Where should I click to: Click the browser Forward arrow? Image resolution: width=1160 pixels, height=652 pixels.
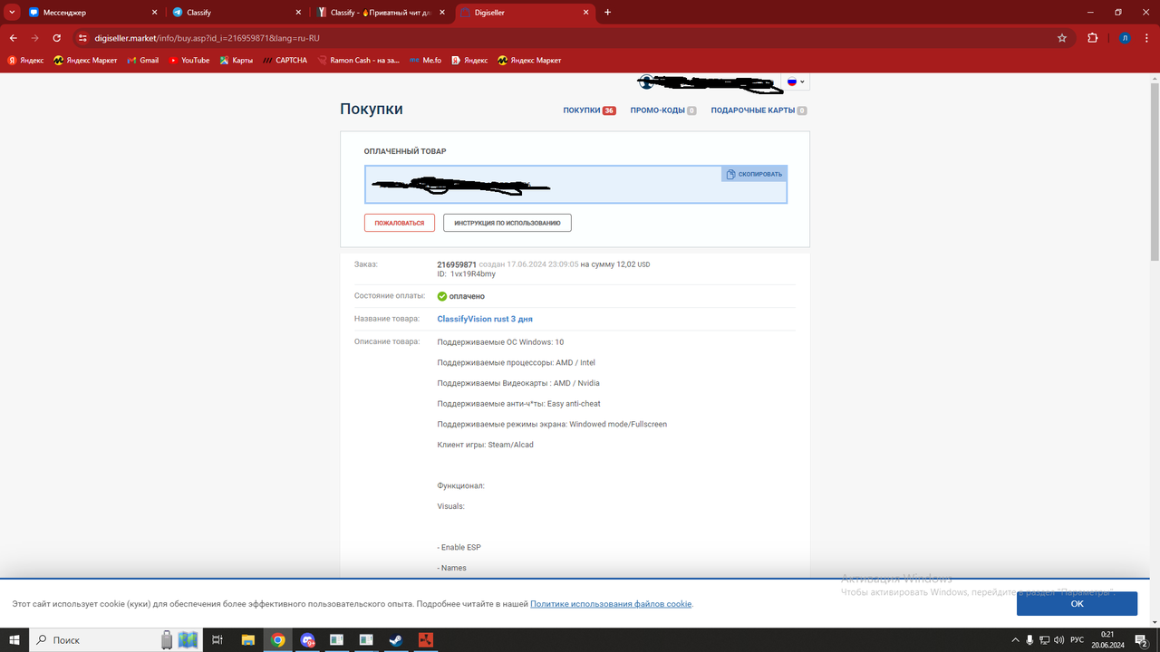35,38
